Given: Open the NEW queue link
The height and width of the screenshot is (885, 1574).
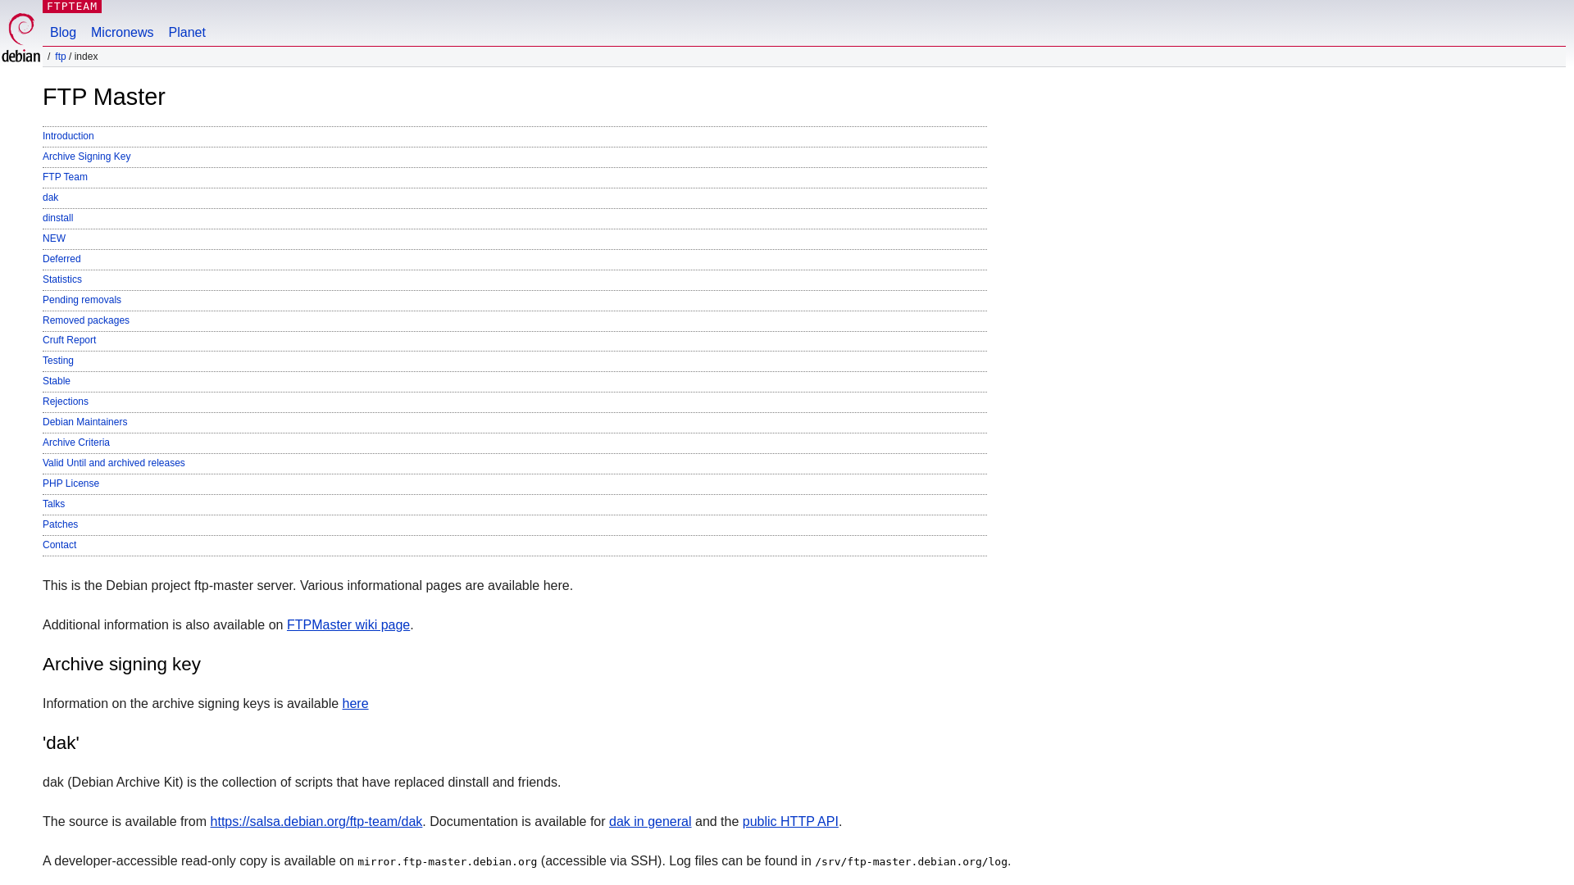Looking at the screenshot, I should [54, 238].
